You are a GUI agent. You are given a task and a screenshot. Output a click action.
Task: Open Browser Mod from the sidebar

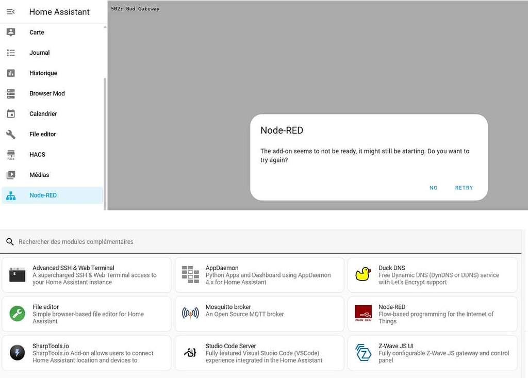(x=47, y=93)
